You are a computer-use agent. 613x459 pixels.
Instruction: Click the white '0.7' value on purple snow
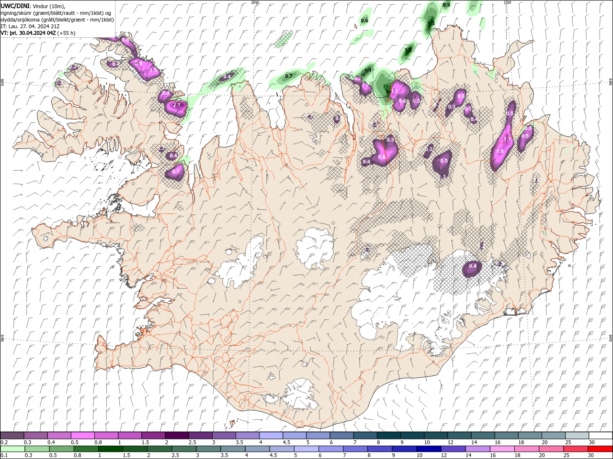[175, 171]
